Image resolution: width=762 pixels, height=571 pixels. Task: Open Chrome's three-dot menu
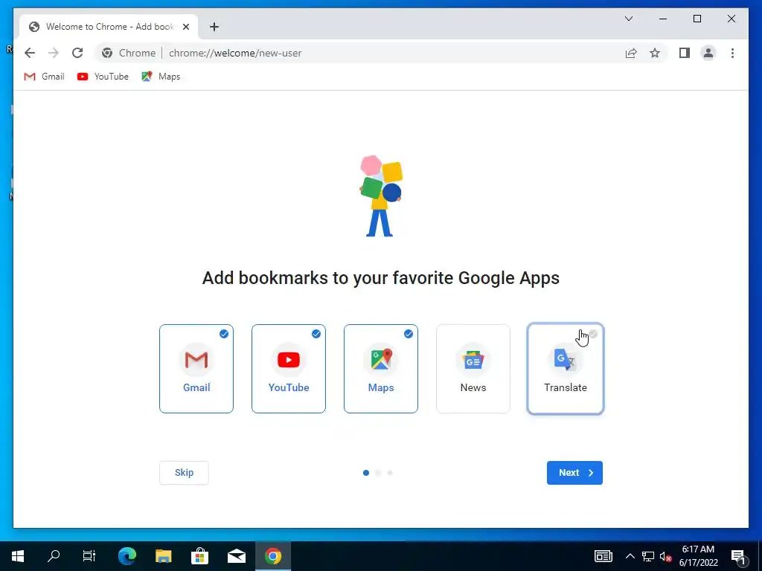tap(732, 53)
